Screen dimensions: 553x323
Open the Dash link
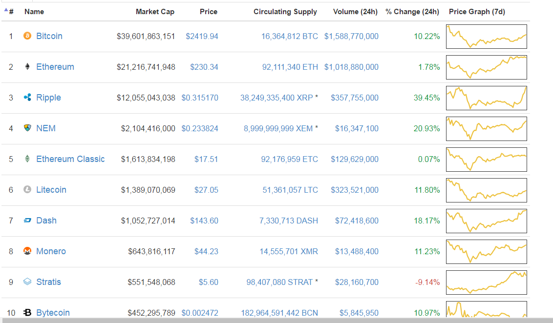coord(46,221)
